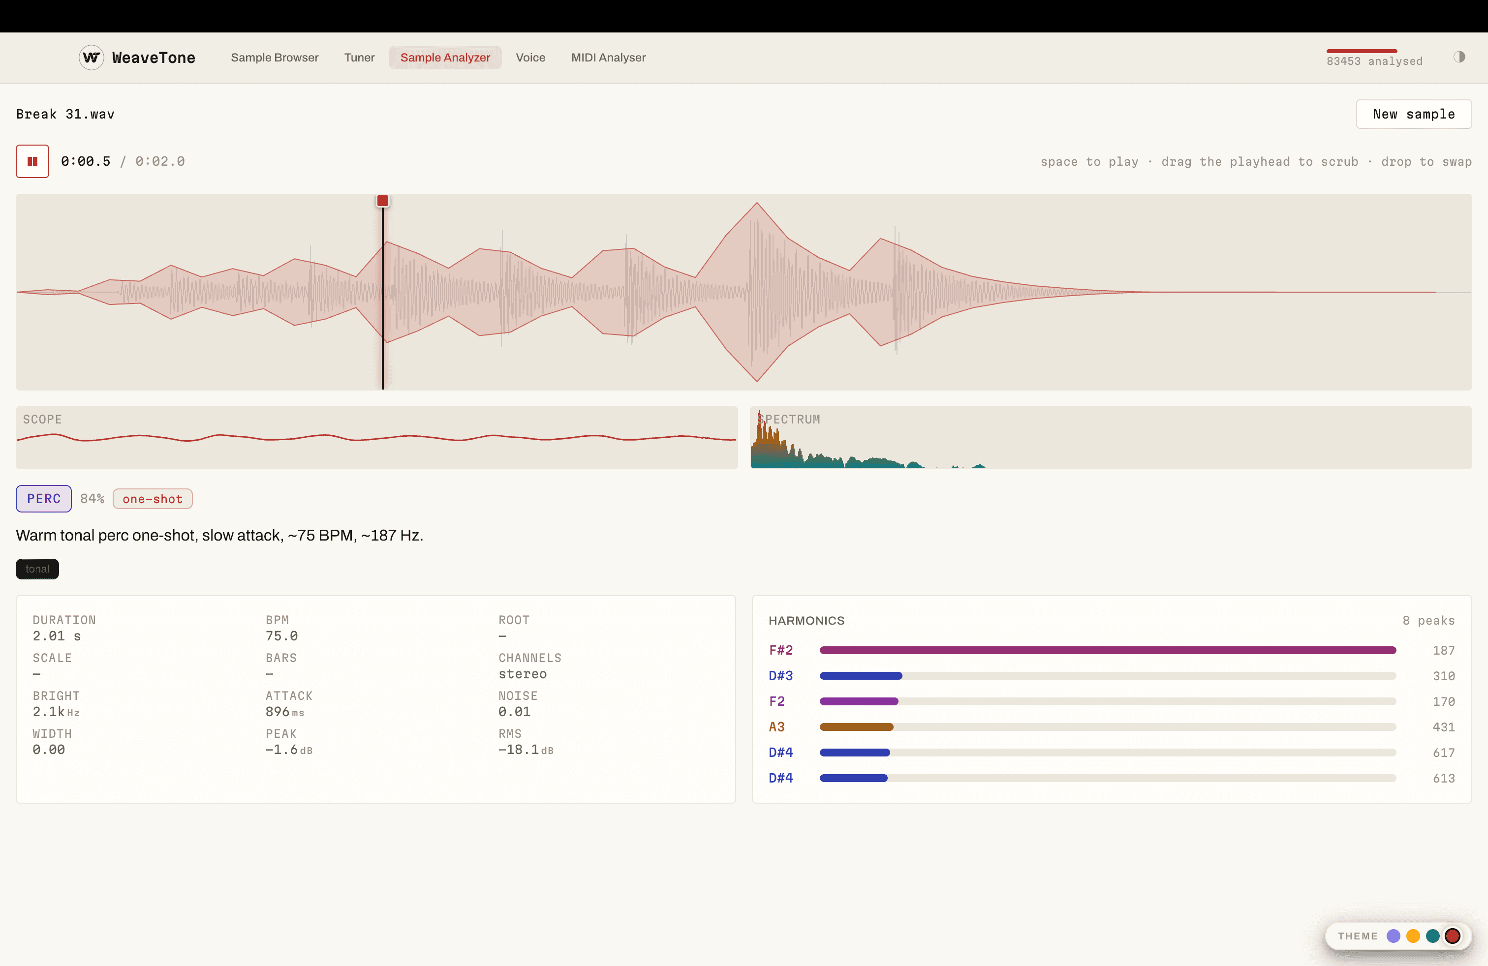Click the file name 'Break 31.wav'
This screenshot has width=1488, height=966.
[65, 114]
